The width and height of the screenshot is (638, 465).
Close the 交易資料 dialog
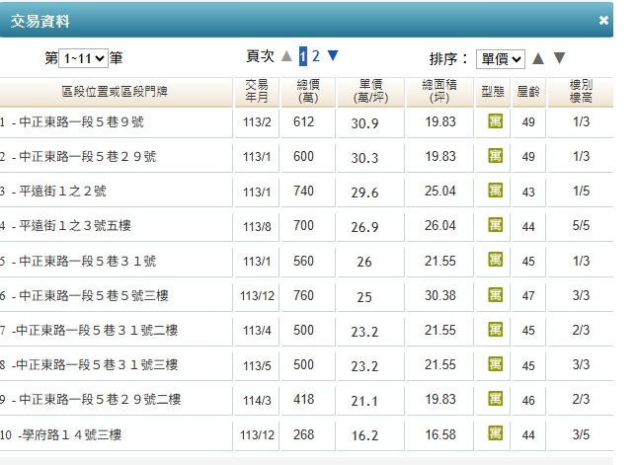coord(603,20)
